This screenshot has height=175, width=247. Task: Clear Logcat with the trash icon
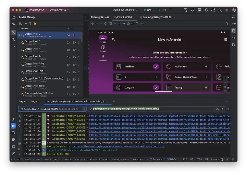[x=19, y=117]
